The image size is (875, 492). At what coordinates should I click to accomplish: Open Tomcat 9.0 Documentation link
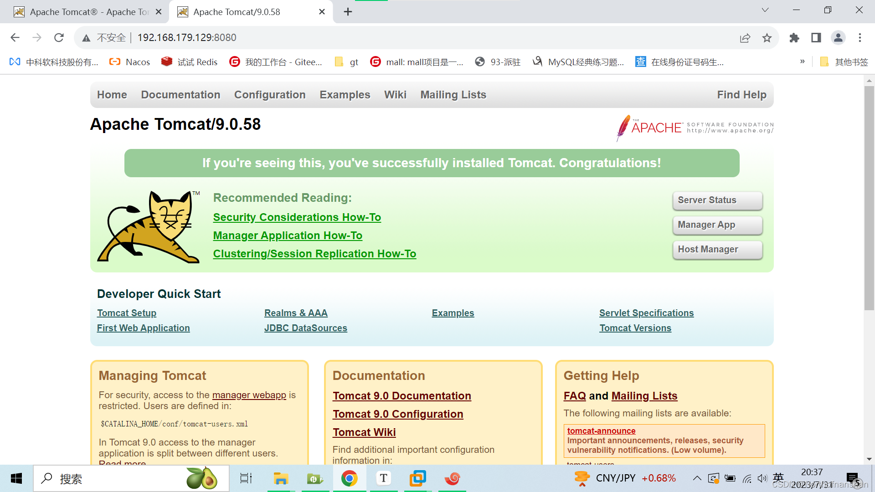[401, 396]
